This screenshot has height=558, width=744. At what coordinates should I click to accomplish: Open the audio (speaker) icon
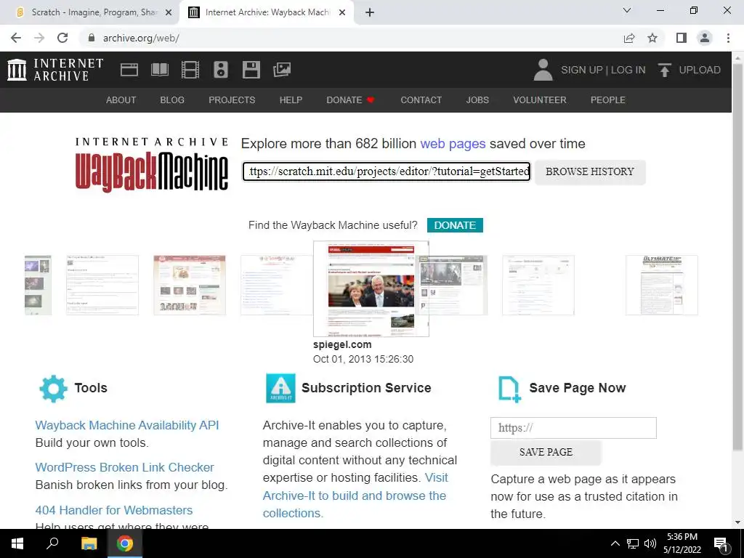click(x=221, y=70)
